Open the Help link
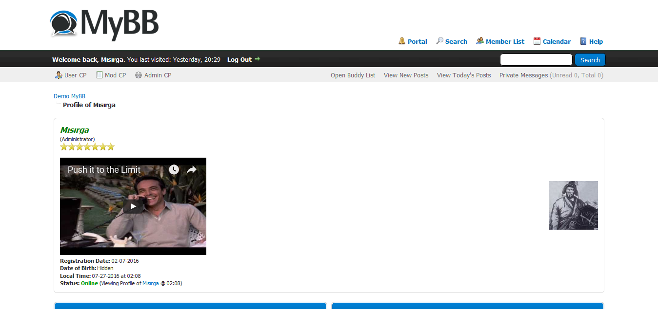Viewport: 658px width, 309px height. pyautogui.click(x=596, y=41)
